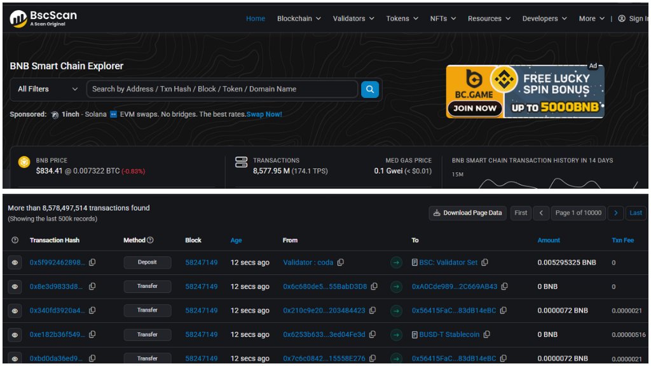Sort by the Age column header
This screenshot has width=651, height=366.
[x=236, y=240]
